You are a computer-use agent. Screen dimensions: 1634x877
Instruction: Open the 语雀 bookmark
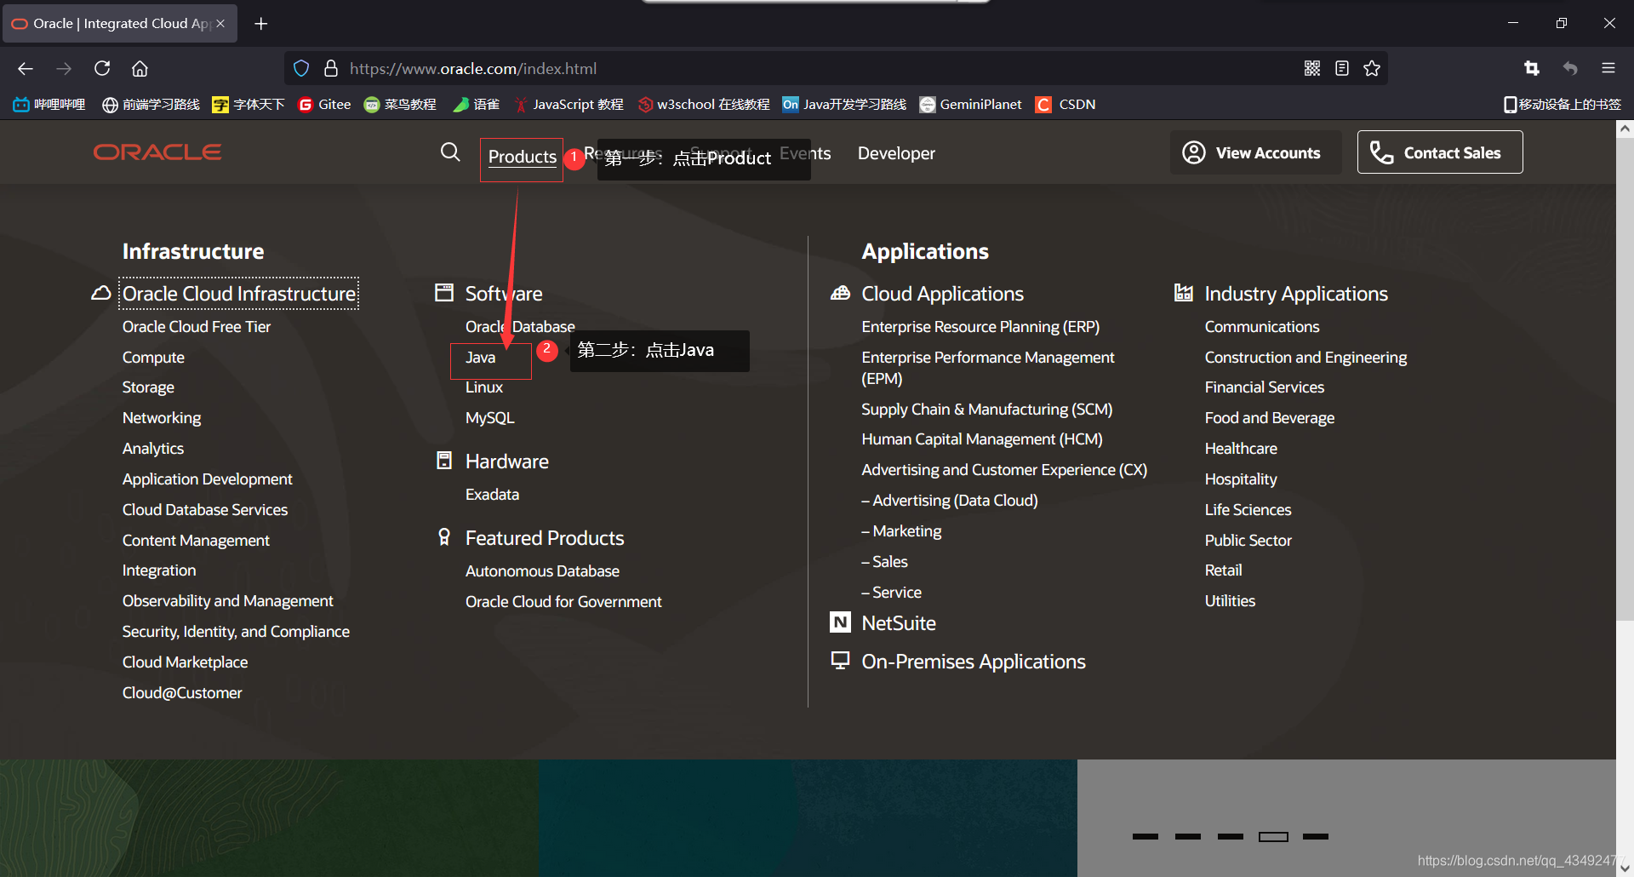point(477,105)
